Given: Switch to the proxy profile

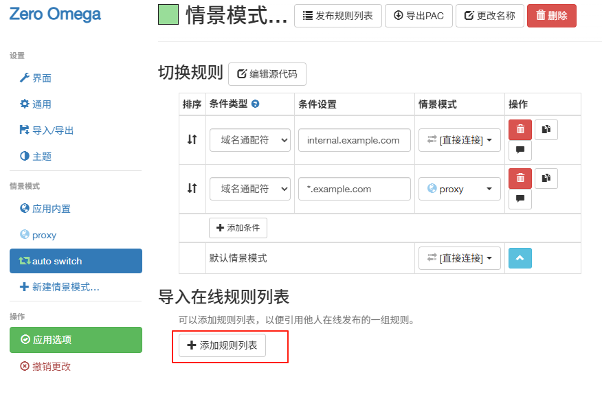Looking at the screenshot, I should click(44, 235).
